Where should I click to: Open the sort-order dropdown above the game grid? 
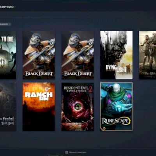click(x=5, y=24)
